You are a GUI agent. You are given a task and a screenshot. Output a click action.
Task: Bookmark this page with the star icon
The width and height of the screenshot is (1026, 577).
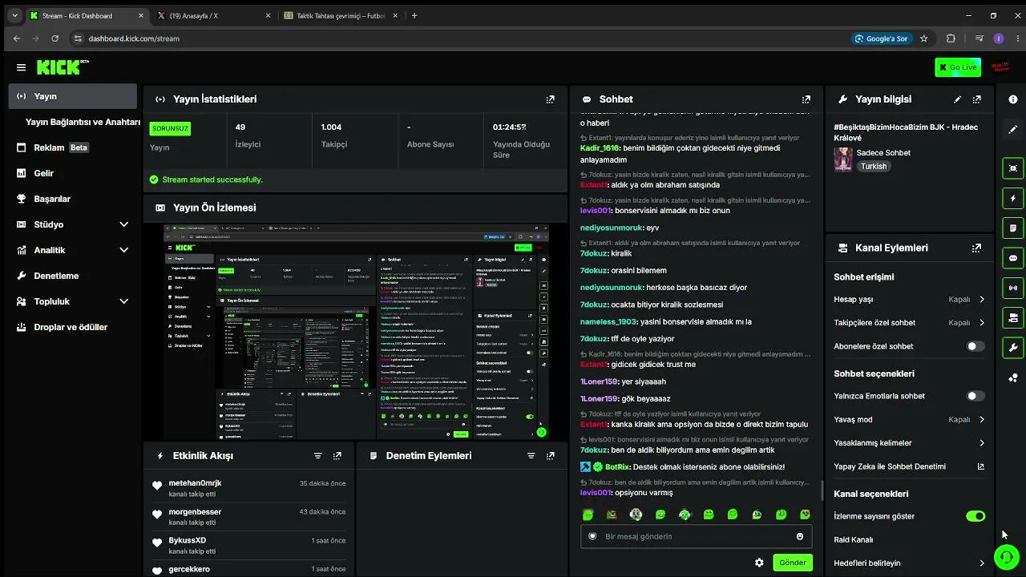coord(923,38)
